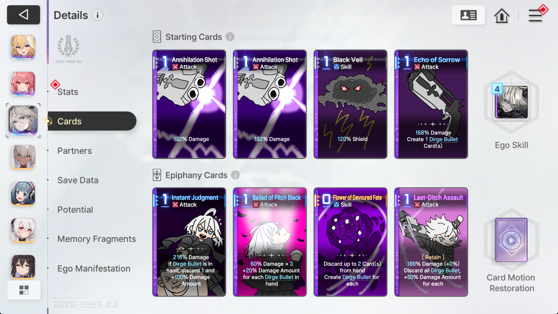The height and width of the screenshot is (314, 558).
Task: Open the home screen icon
Action: coord(502,15)
